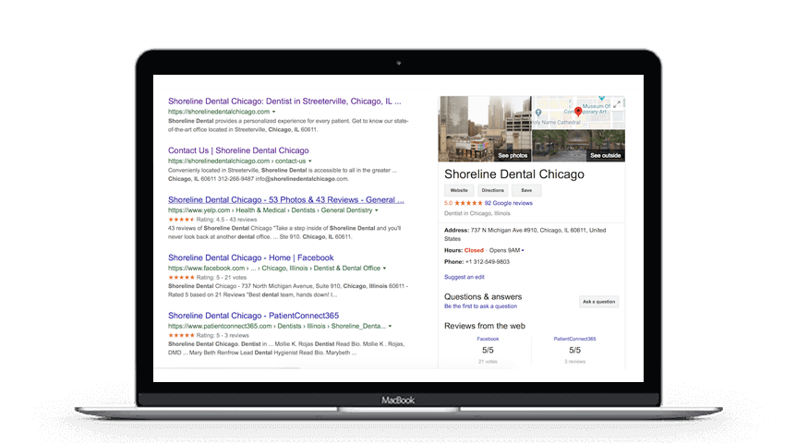The height and width of the screenshot is (443, 808).
Task: Click the expand map icon
Action: coord(617,104)
